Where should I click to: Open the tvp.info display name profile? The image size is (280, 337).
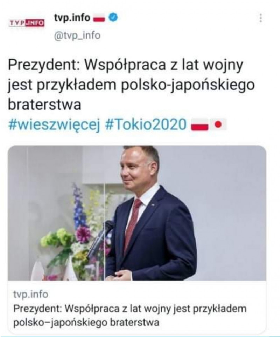click(72, 18)
